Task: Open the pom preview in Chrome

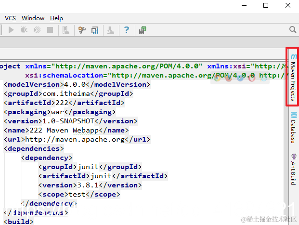Action: (x=217, y=78)
